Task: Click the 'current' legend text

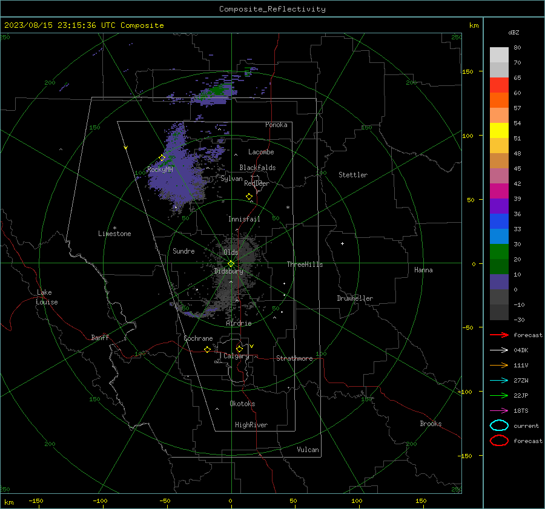Action: (x=526, y=426)
